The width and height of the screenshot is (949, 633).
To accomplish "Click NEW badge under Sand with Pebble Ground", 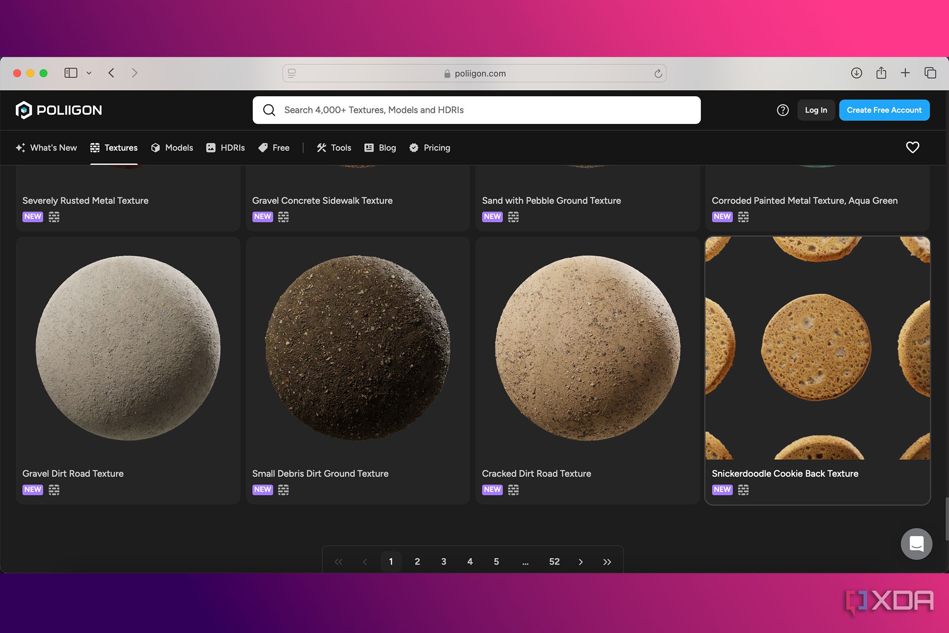I will 492,217.
